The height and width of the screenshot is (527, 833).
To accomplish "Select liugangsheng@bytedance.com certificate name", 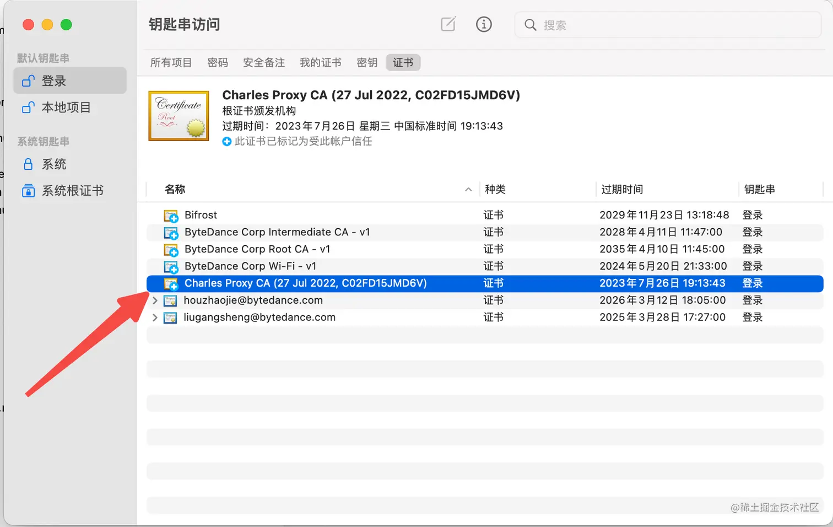I will click(259, 318).
